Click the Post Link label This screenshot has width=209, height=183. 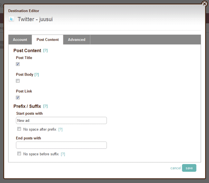pyautogui.click(x=24, y=91)
